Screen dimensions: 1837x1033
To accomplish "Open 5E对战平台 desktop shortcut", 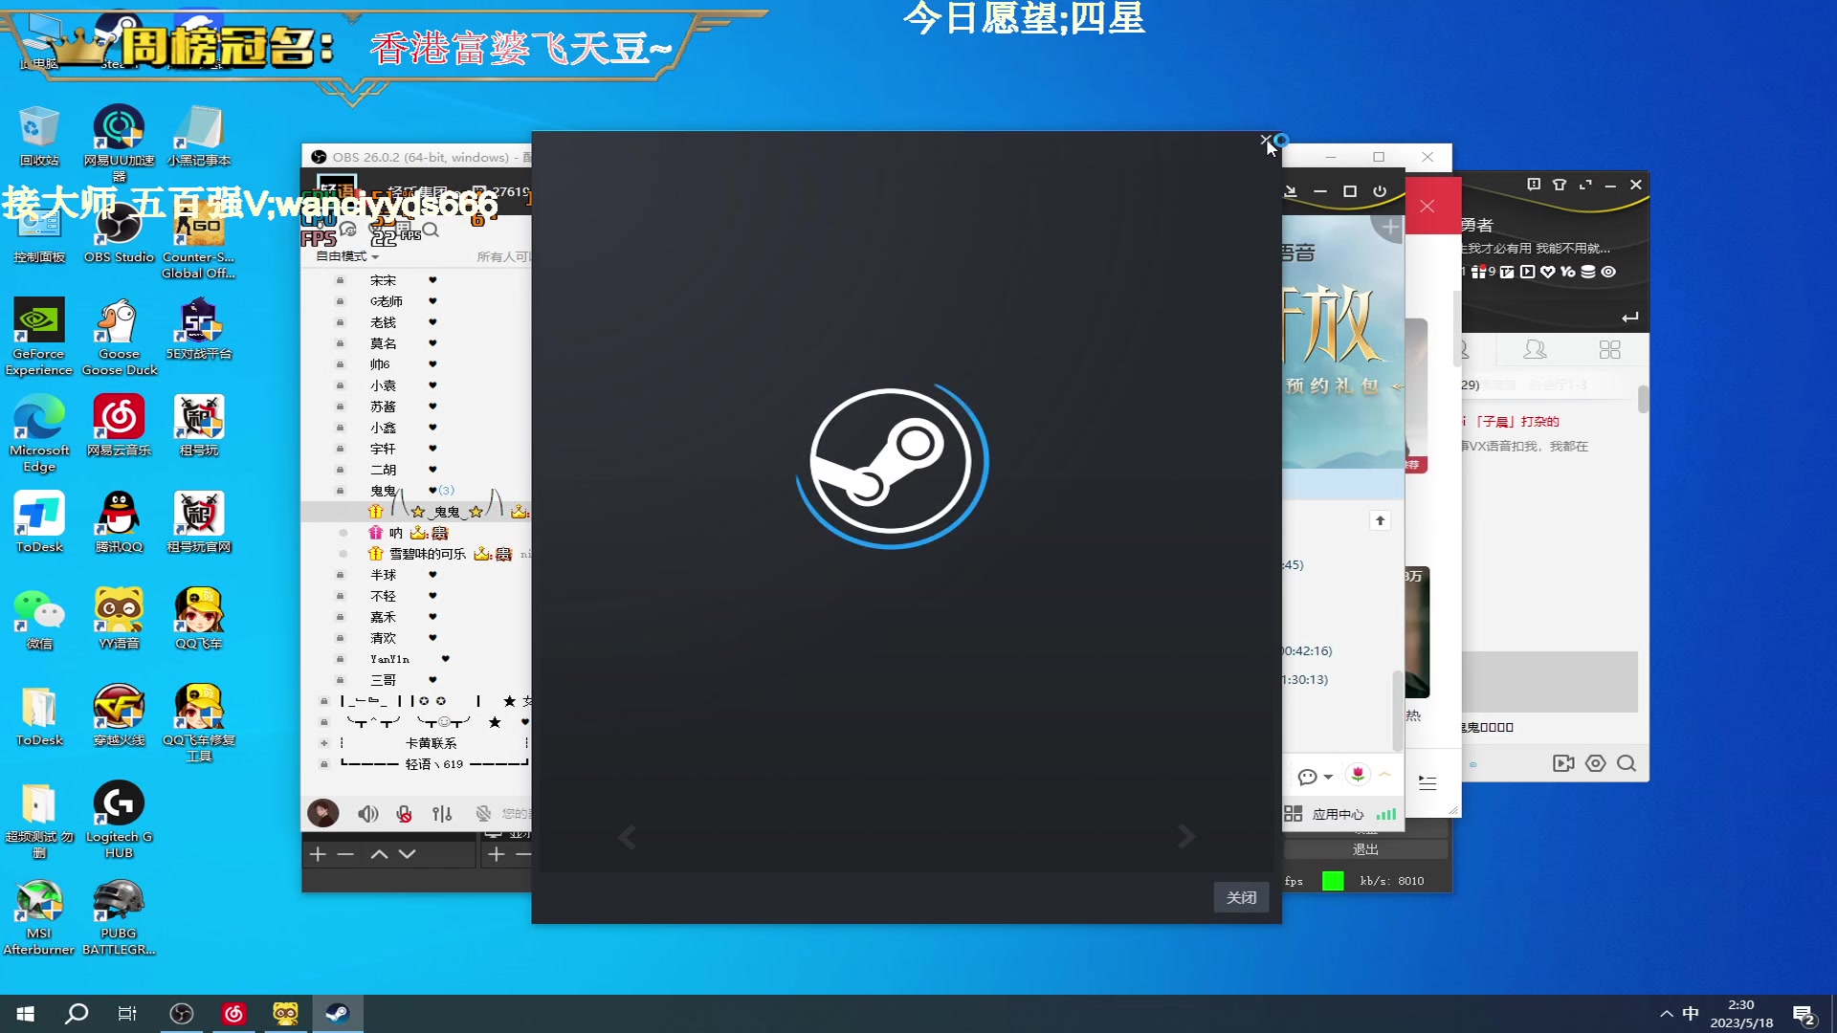I will coord(199,328).
